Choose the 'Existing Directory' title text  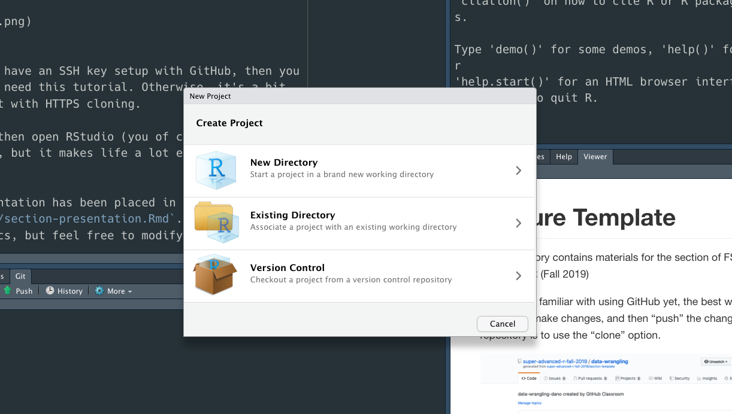(293, 215)
